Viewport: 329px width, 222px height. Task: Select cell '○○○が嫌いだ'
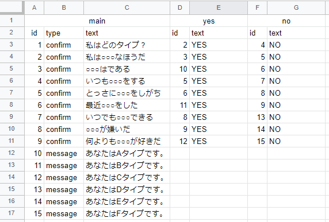(127, 129)
